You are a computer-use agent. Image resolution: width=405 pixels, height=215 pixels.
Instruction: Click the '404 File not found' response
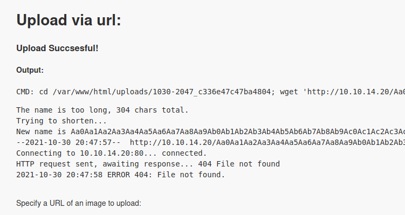[239, 164]
